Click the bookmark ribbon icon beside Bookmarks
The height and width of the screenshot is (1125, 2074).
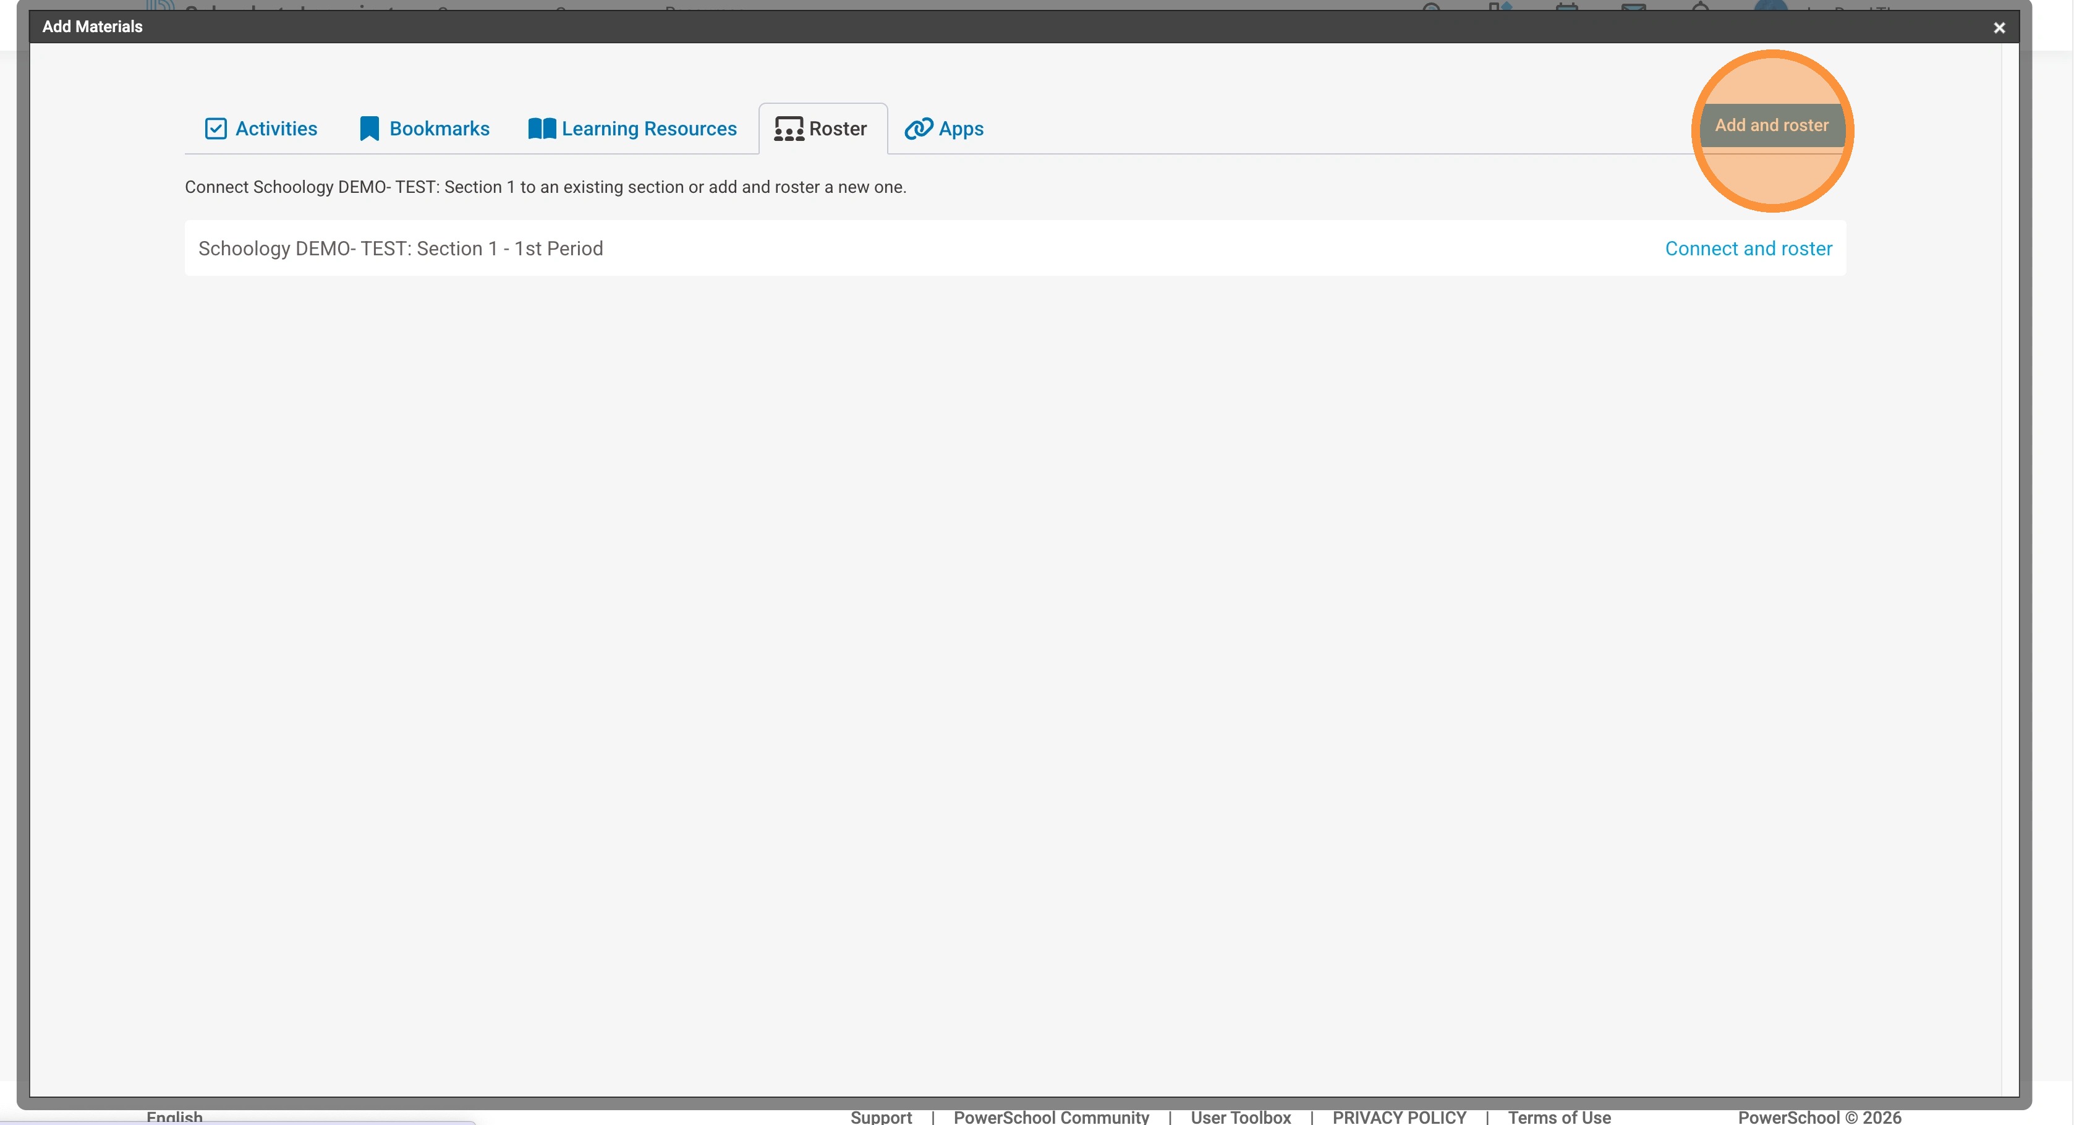click(369, 129)
